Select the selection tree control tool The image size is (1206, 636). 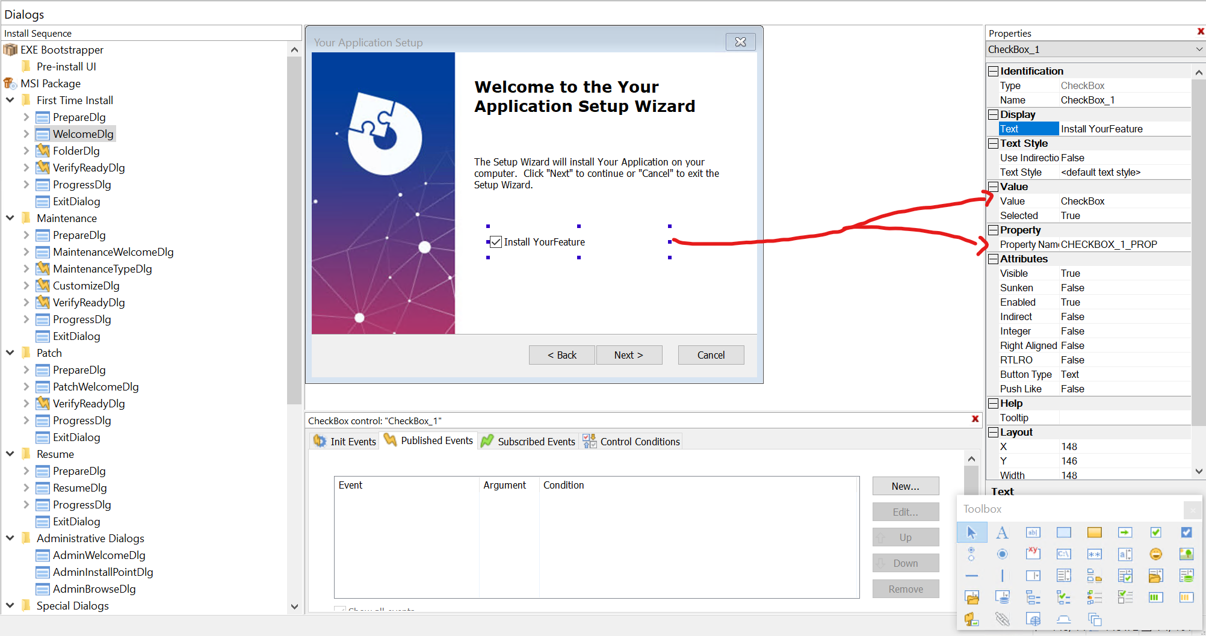pyautogui.click(x=1033, y=597)
